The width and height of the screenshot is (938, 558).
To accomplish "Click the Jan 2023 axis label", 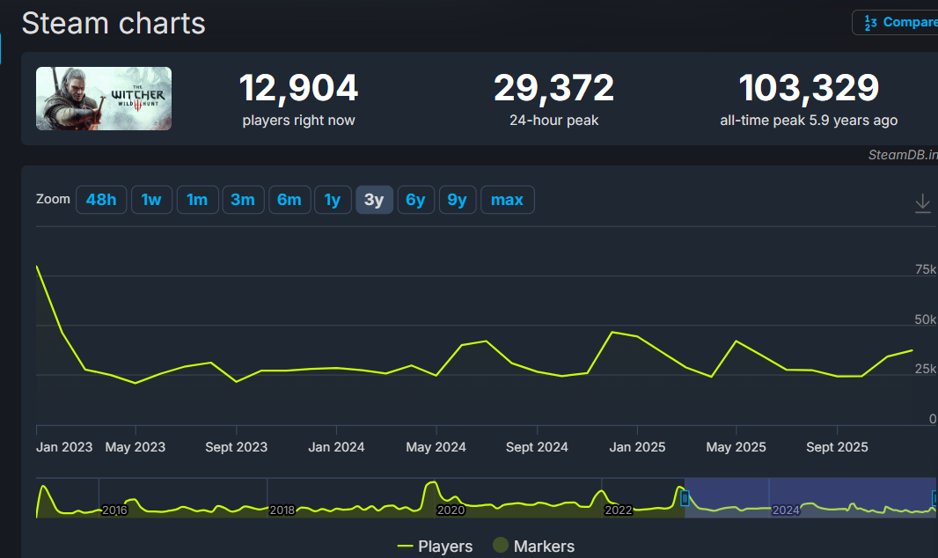I will (64, 447).
